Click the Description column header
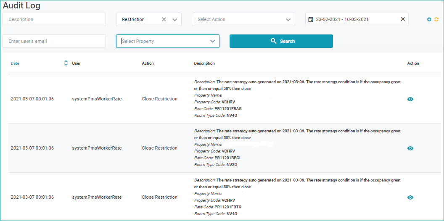Image resolution: width=444 pixels, height=221 pixels. [204, 63]
